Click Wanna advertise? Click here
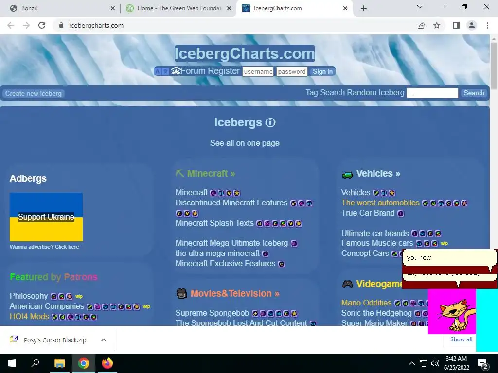 (x=44, y=247)
